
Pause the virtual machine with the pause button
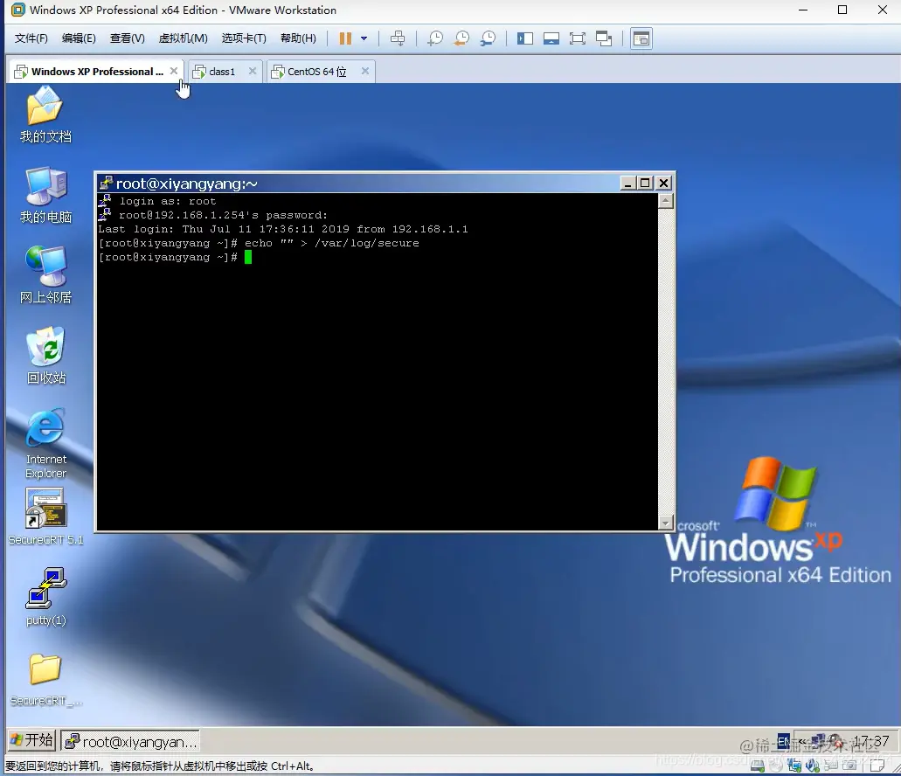[345, 38]
